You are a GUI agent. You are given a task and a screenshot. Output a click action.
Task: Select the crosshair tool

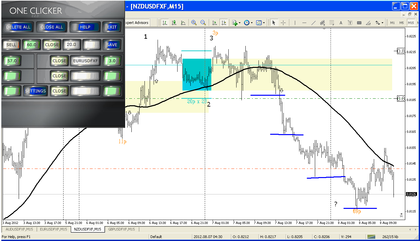pyautogui.click(x=283, y=23)
